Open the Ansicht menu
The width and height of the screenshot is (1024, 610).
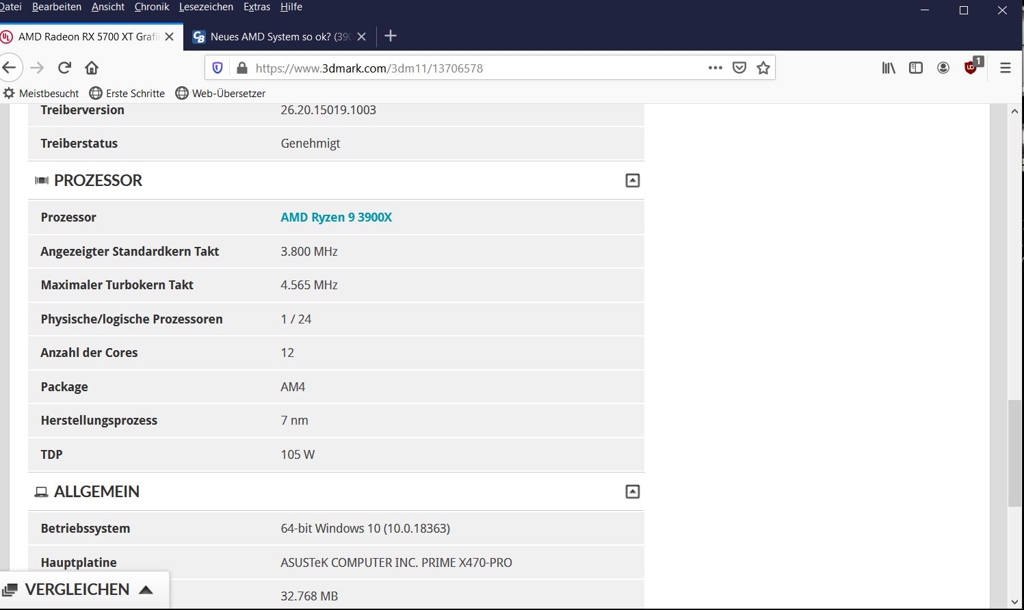108,7
